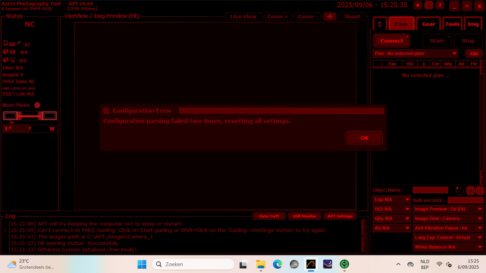
Task: Click OK in Configuration Error dialog
Action: (x=364, y=138)
